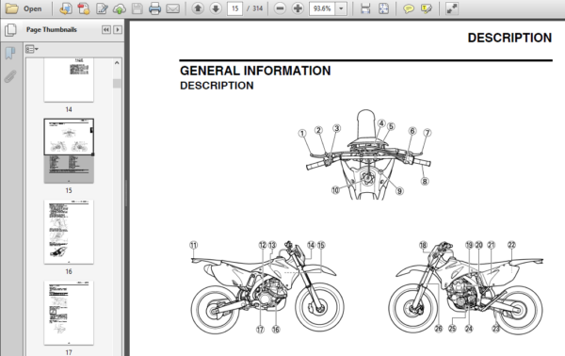Toggle full screen read mode
565x356 pixels.
click(x=451, y=8)
